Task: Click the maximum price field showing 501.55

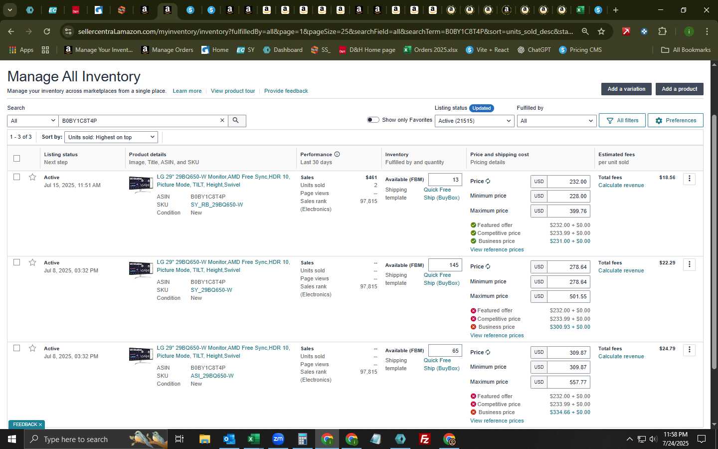Action: [568, 296]
